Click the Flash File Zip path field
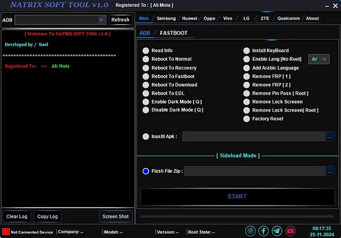 pyautogui.click(x=255, y=171)
